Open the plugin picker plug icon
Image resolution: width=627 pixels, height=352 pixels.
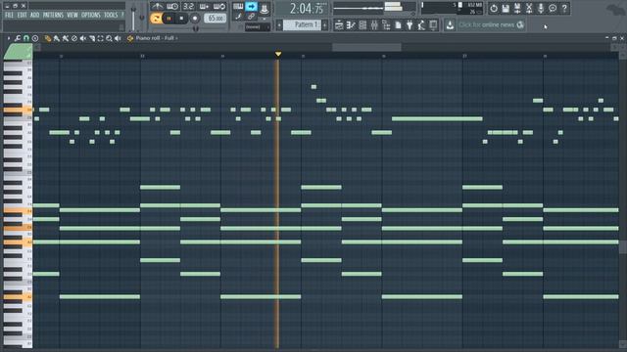click(410, 25)
